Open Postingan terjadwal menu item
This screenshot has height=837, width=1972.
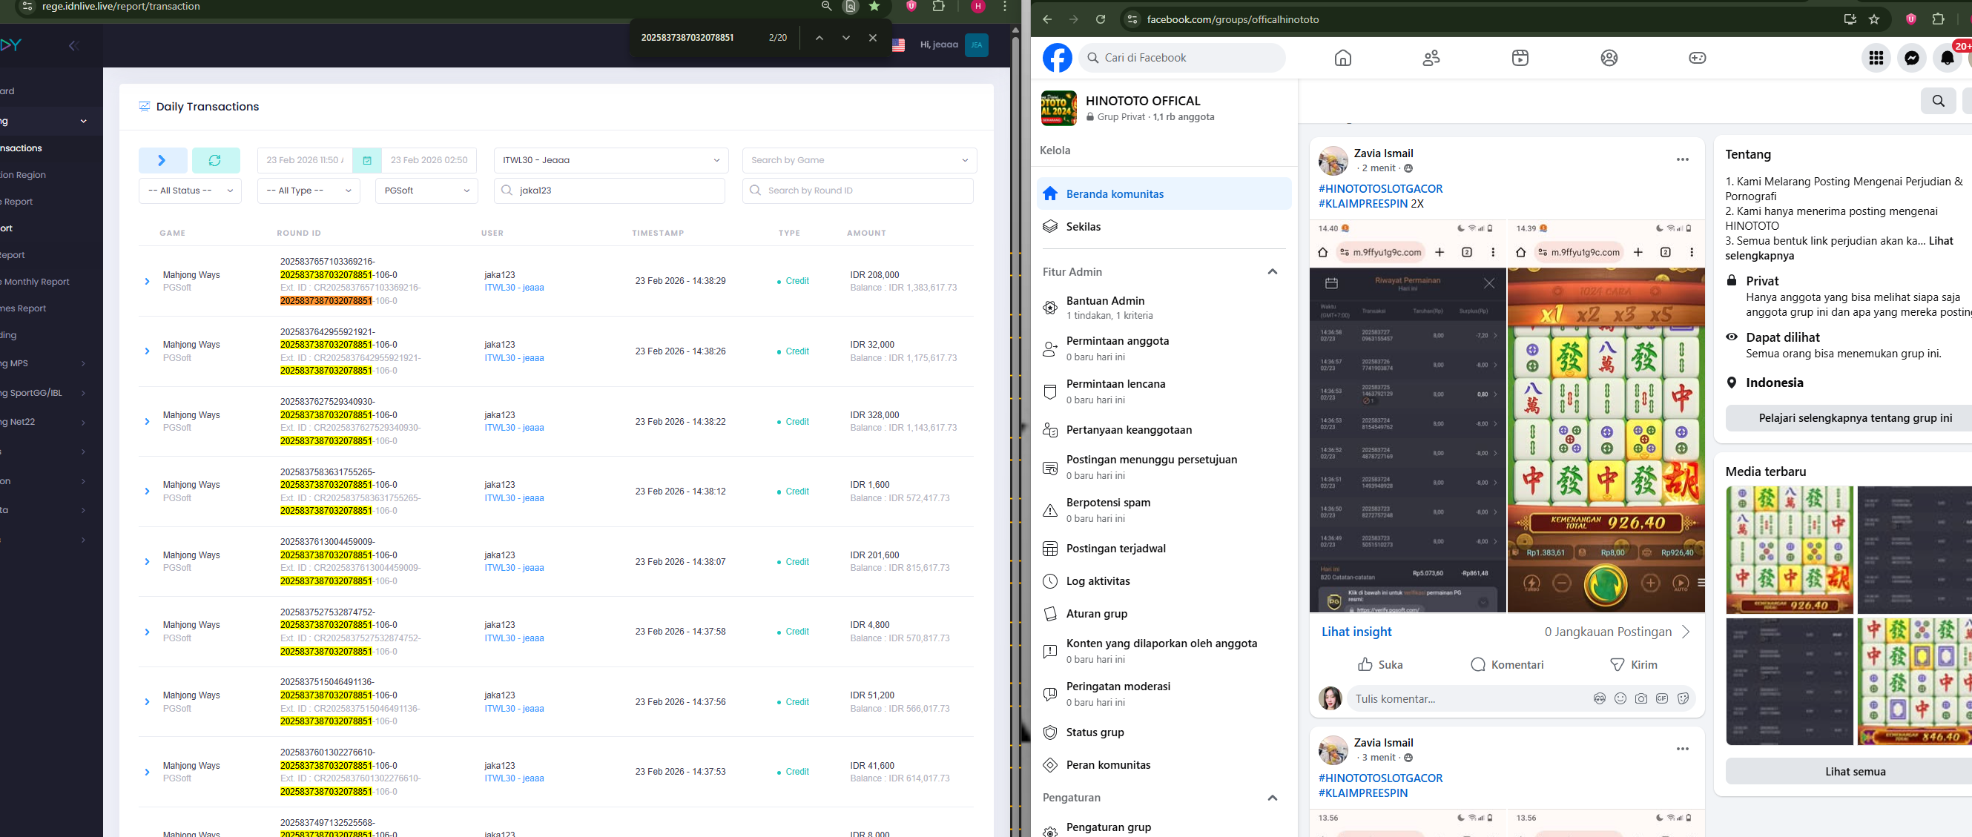click(x=1164, y=549)
